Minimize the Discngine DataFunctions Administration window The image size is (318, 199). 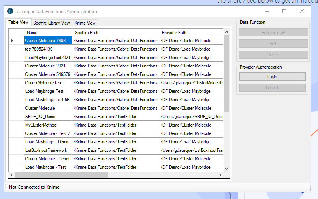[267, 11]
